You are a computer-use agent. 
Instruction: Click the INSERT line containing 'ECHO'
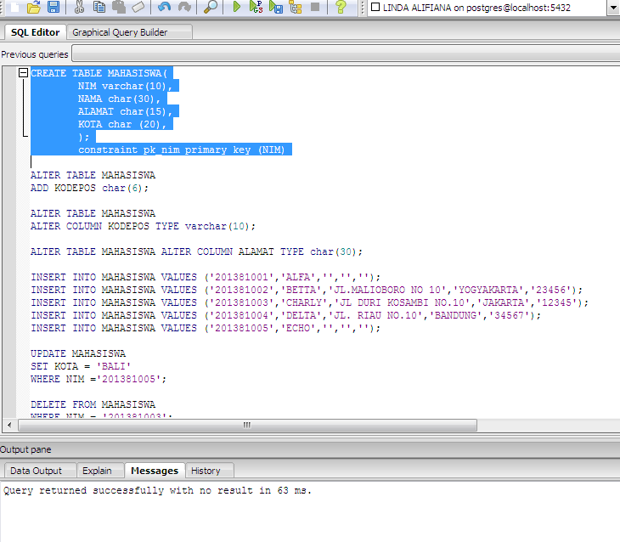click(x=206, y=329)
